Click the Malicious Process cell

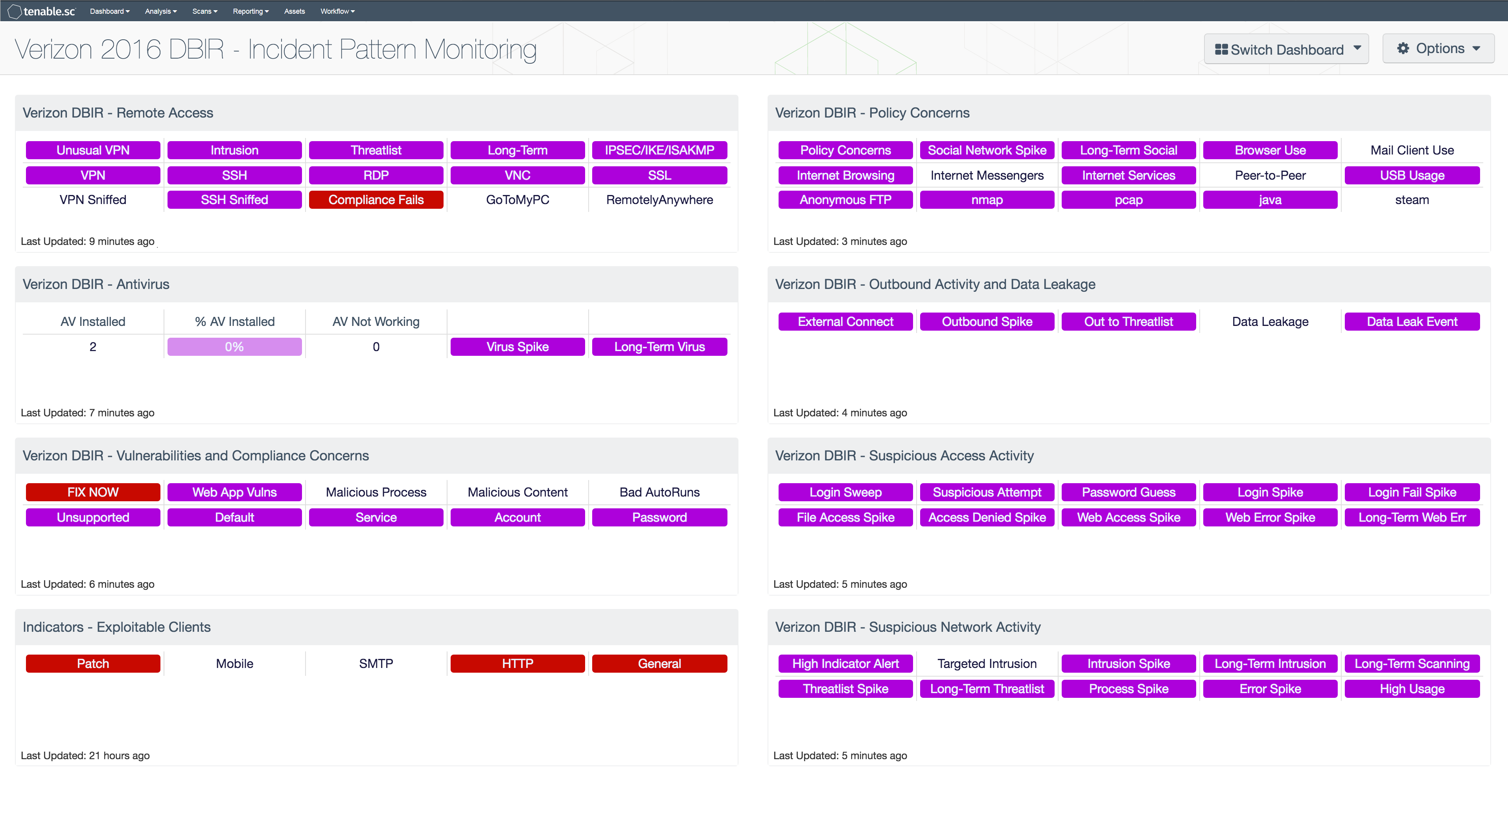click(376, 492)
